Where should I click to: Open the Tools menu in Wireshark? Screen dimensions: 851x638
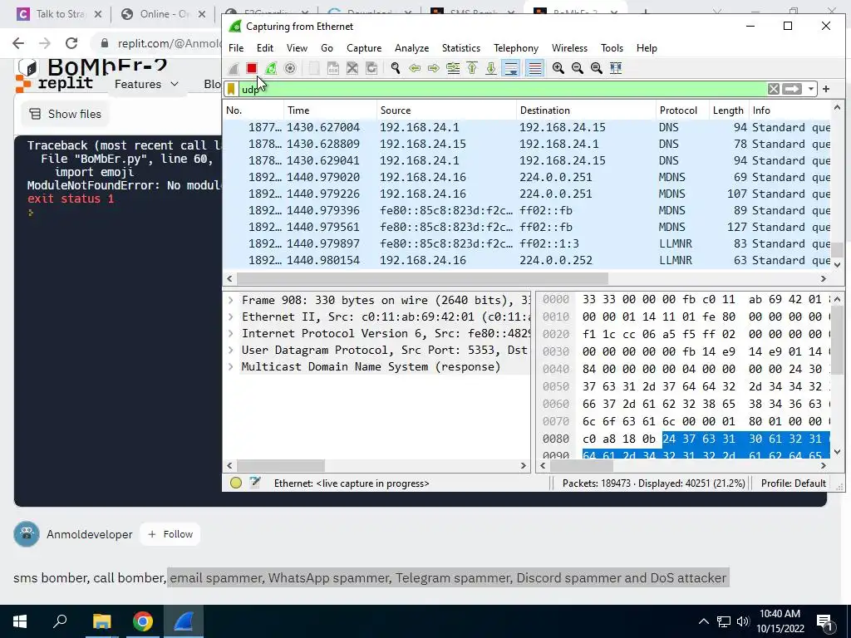pyautogui.click(x=612, y=48)
